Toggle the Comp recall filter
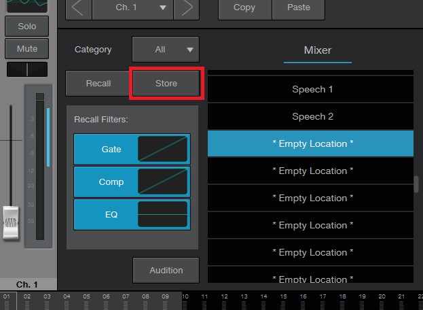The width and height of the screenshot is (423, 310). [x=111, y=182]
